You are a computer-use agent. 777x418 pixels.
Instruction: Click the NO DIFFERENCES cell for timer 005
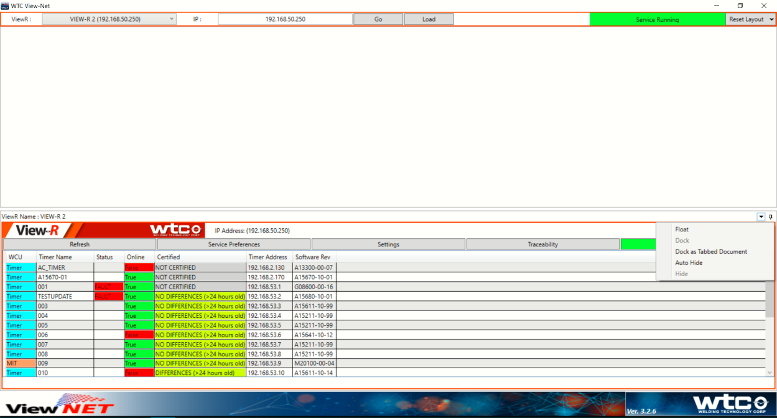pos(200,325)
